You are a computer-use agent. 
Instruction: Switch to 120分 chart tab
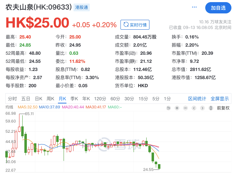click(100, 99)
